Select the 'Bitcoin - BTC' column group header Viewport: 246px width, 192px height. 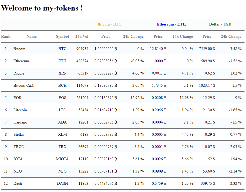(x=109, y=24)
